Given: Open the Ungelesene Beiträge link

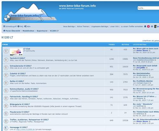Looking at the screenshot, I should (100, 27).
